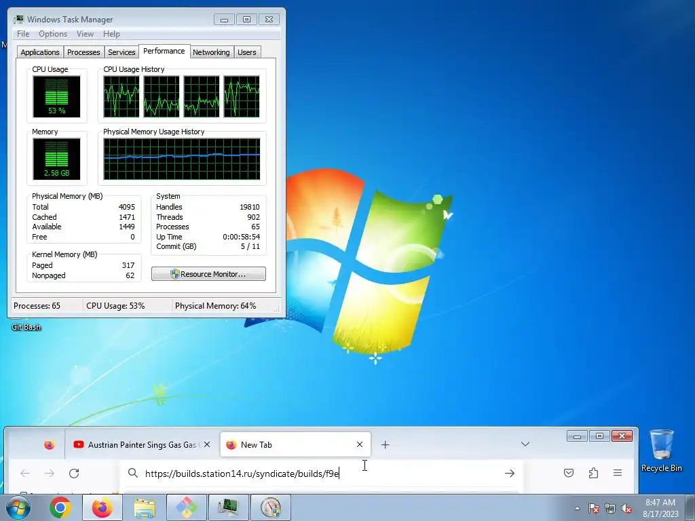695x521 pixels.
Task: Show hidden system tray icons arrow
Action: click(577, 509)
